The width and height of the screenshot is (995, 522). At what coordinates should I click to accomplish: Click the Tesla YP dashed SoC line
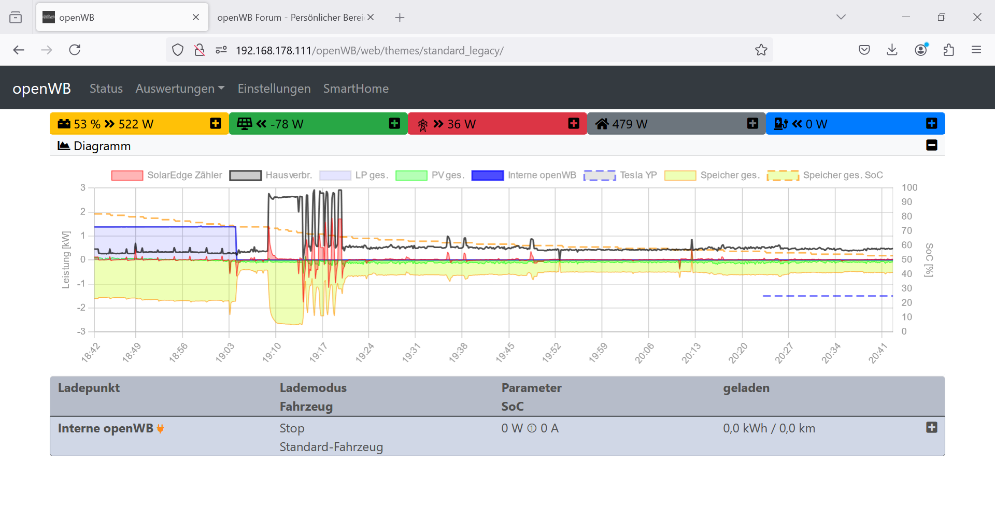(x=828, y=296)
